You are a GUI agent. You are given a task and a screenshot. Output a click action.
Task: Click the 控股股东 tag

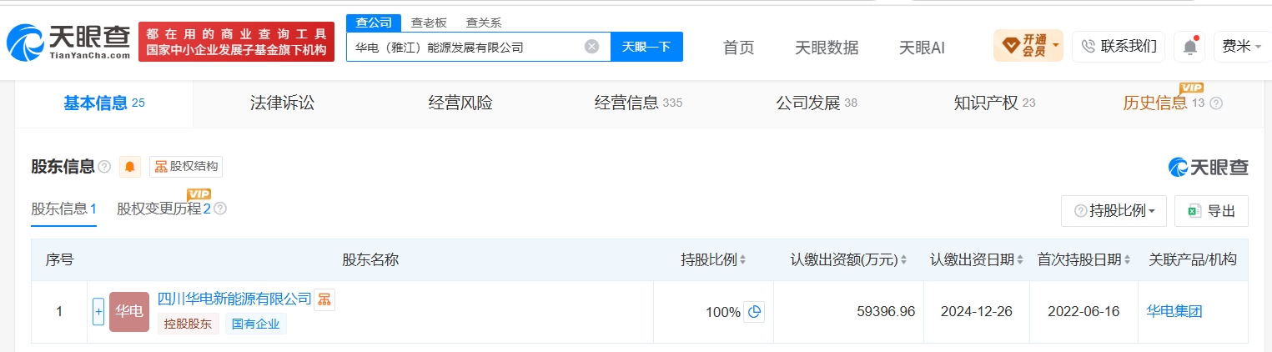click(x=188, y=324)
